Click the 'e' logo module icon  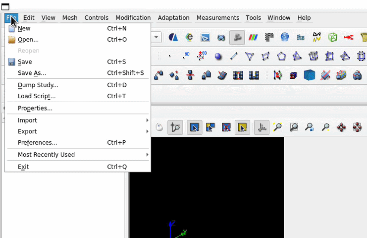[x=189, y=37]
